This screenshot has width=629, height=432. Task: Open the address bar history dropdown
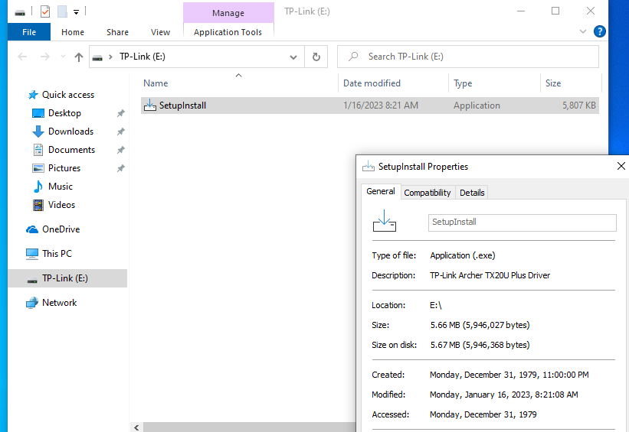293,57
